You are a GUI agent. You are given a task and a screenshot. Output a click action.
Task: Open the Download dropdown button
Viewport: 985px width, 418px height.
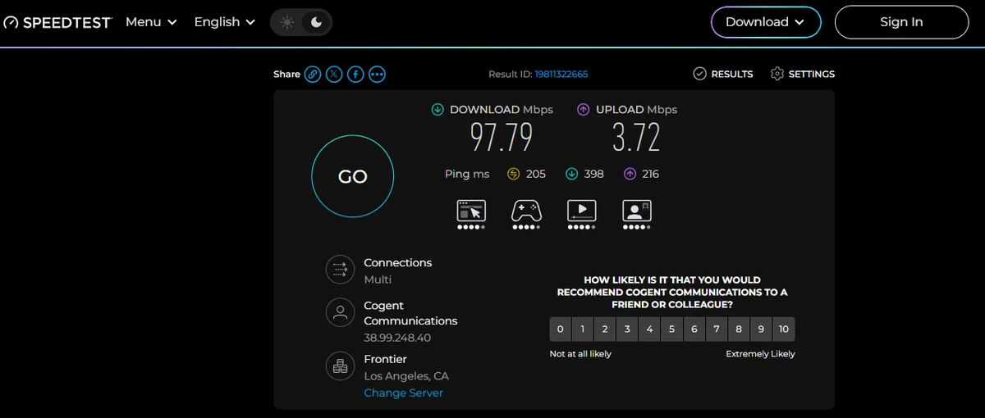(766, 22)
